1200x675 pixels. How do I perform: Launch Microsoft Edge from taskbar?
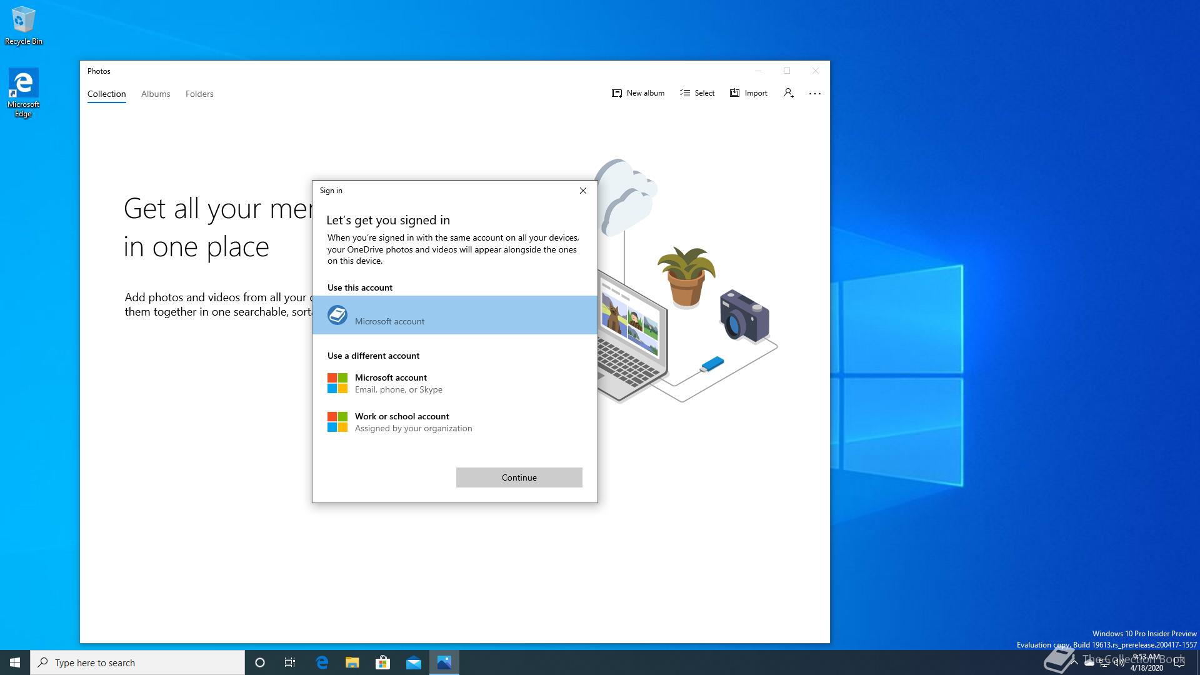322,662
